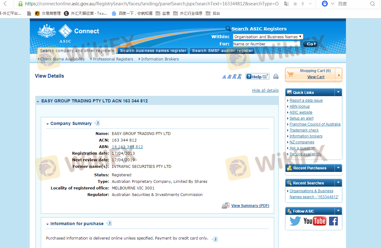Click the Search ASIC Registers magnifier icon
The width and height of the screenshot is (381, 248).
[x=228, y=29]
